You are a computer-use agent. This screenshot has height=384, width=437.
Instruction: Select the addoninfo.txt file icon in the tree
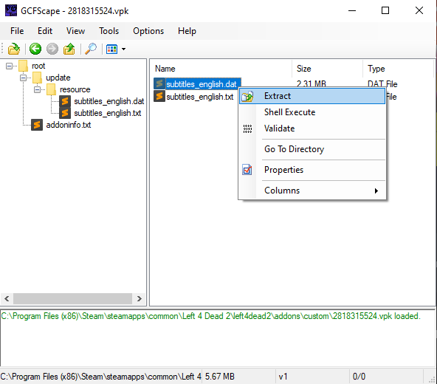(37, 125)
